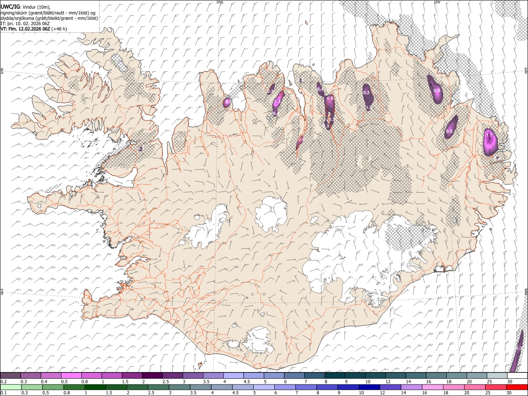528x396 pixels.
Task: Pick the pale green 0.1 swatch on the rain scale
Action: 11,387
